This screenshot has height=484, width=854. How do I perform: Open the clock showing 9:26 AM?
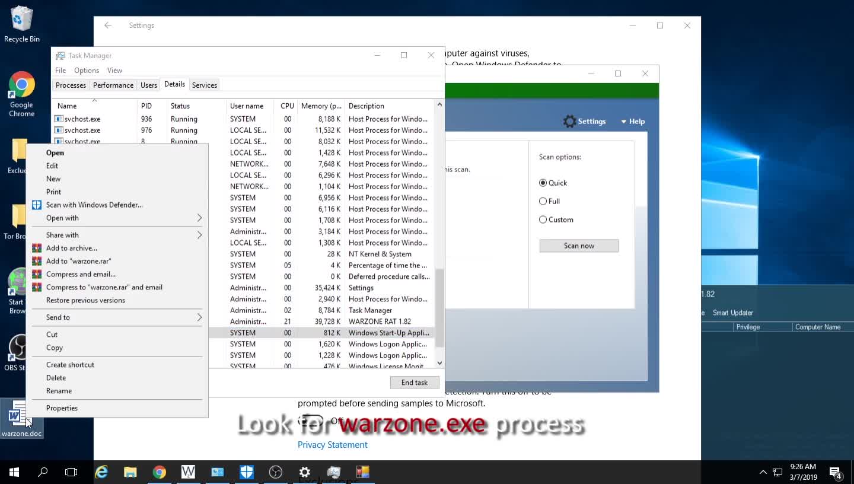coord(804,472)
